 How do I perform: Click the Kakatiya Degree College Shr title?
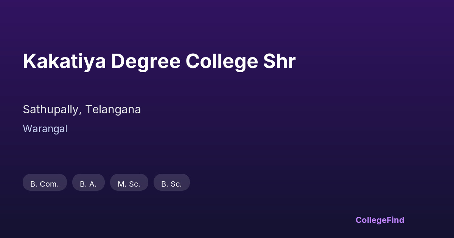pyautogui.click(x=159, y=62)
